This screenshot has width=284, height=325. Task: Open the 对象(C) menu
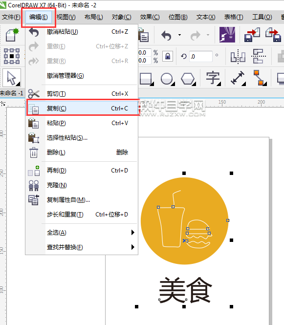click(122, 17)
